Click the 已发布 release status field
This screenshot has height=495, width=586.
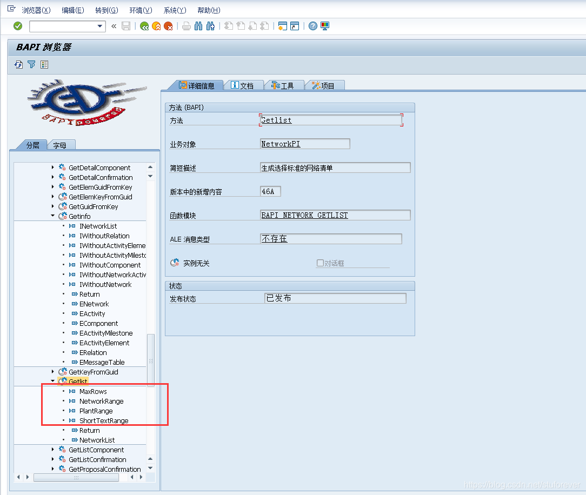[335, 298]
